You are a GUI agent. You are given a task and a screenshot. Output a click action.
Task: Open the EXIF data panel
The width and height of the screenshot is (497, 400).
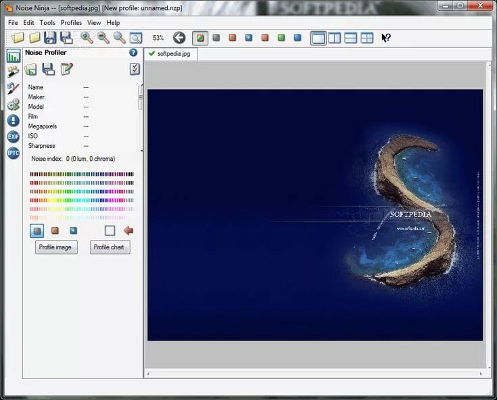tap(14, 136)
